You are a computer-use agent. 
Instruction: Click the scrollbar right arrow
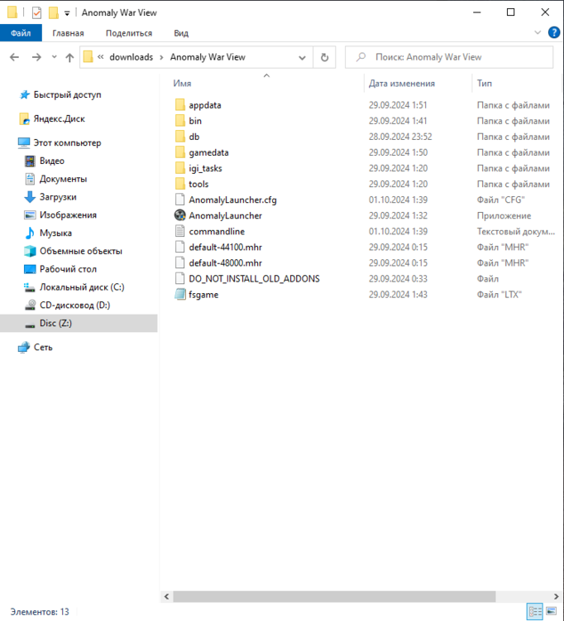556,596
